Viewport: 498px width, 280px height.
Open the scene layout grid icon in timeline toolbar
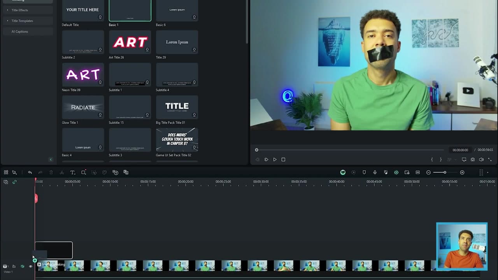point(6,172)
